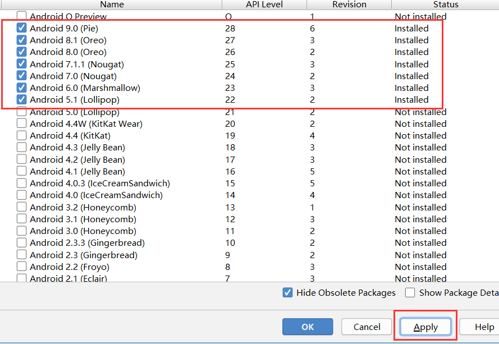Click API level 27 cell
Screen dimensions: 499x344
point(230,40)
